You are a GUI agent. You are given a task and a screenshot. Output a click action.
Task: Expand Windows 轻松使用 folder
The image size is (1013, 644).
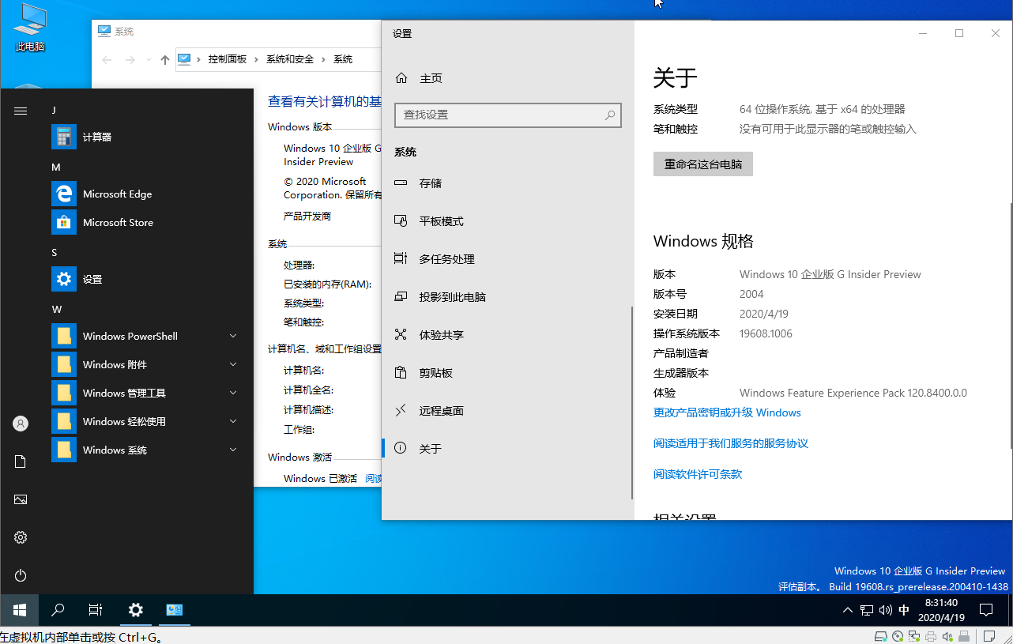point(233,422)
